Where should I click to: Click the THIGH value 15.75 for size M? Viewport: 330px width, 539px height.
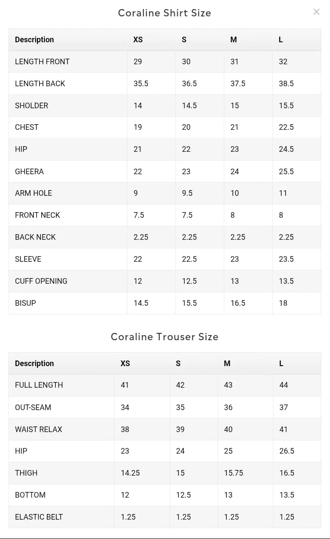234,473
